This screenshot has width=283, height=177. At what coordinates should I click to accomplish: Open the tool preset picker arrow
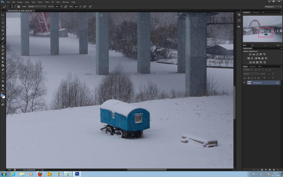point(7,7)
